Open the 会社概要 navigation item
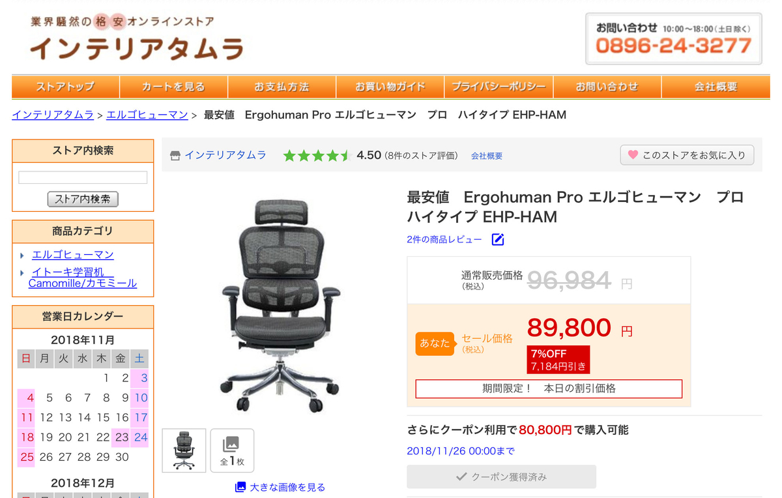 tap(716, 87)
